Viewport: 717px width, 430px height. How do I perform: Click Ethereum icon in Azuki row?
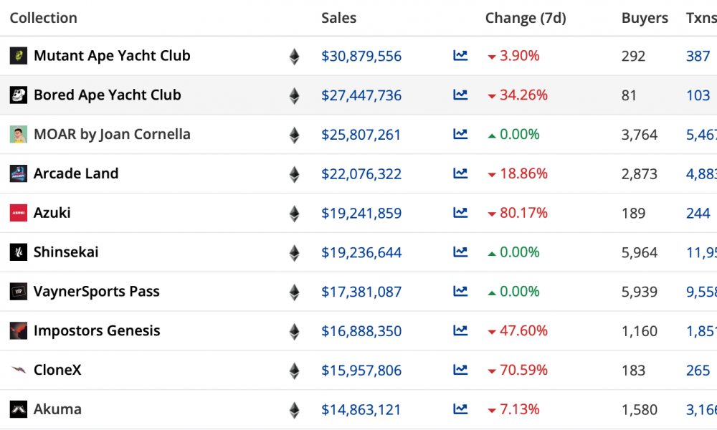(295, 214)
